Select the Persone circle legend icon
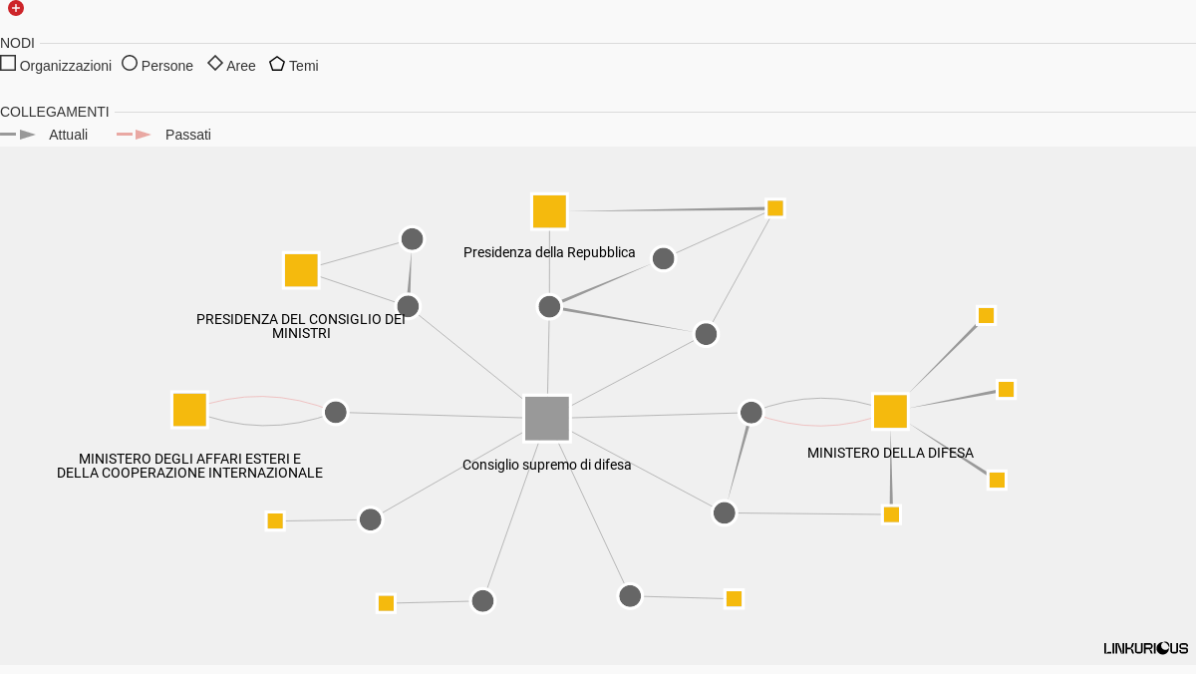Viewport: 1196px width, 674px height. click(x=130, y=63)
